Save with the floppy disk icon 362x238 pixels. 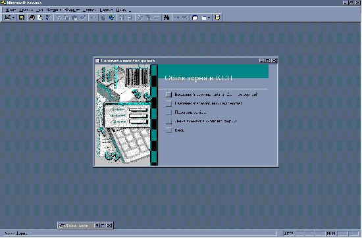(x=22, y=18)
